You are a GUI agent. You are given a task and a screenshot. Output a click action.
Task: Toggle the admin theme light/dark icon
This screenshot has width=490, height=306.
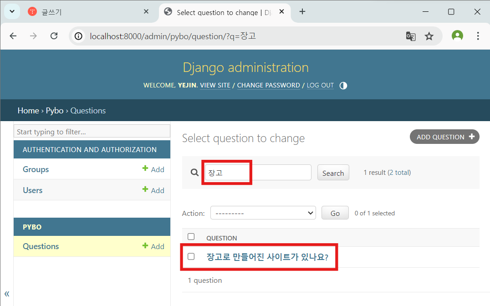[x=343, y=86]
